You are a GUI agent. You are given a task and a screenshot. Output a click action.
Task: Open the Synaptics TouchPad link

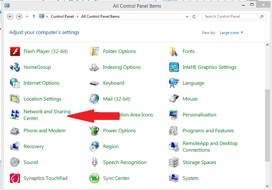coord(45,178)
